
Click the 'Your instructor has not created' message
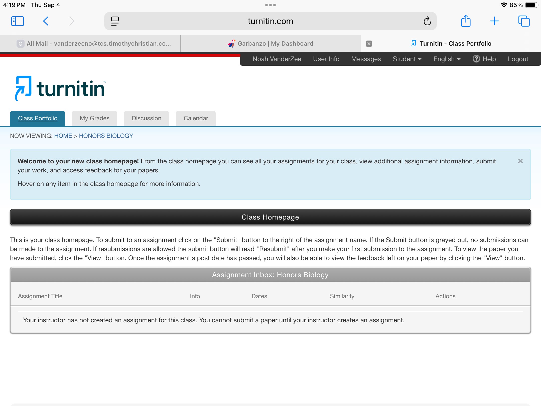[x=214, y=320]
